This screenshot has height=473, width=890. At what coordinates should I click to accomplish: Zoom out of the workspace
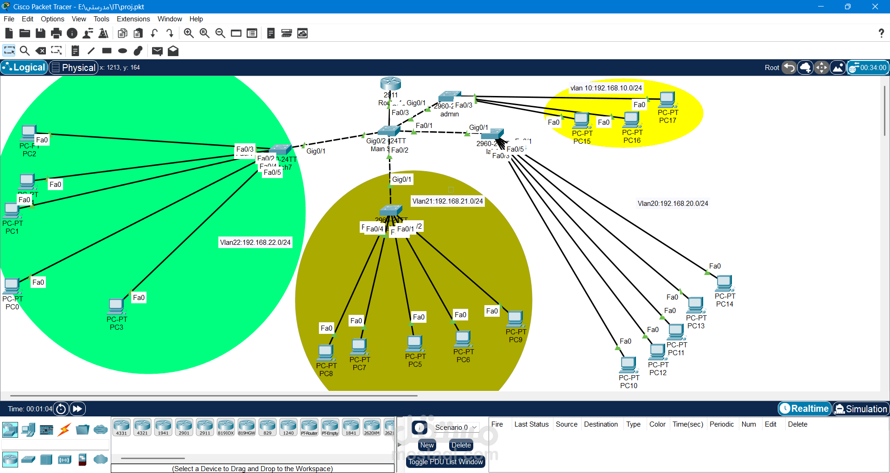[x=220, y=33]
